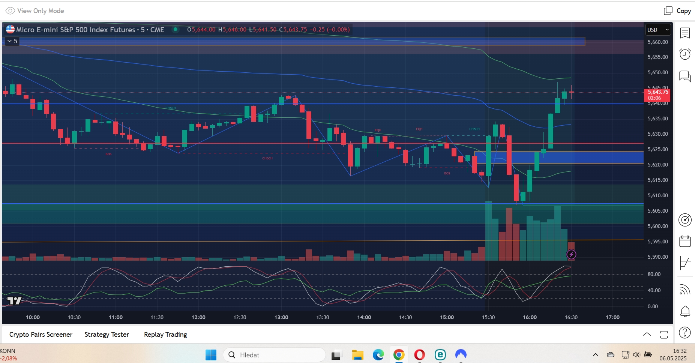This screenshot has width=695, height=363.
Task: Maximize the bottom panel toggle
Action: [x=664, y=334]
